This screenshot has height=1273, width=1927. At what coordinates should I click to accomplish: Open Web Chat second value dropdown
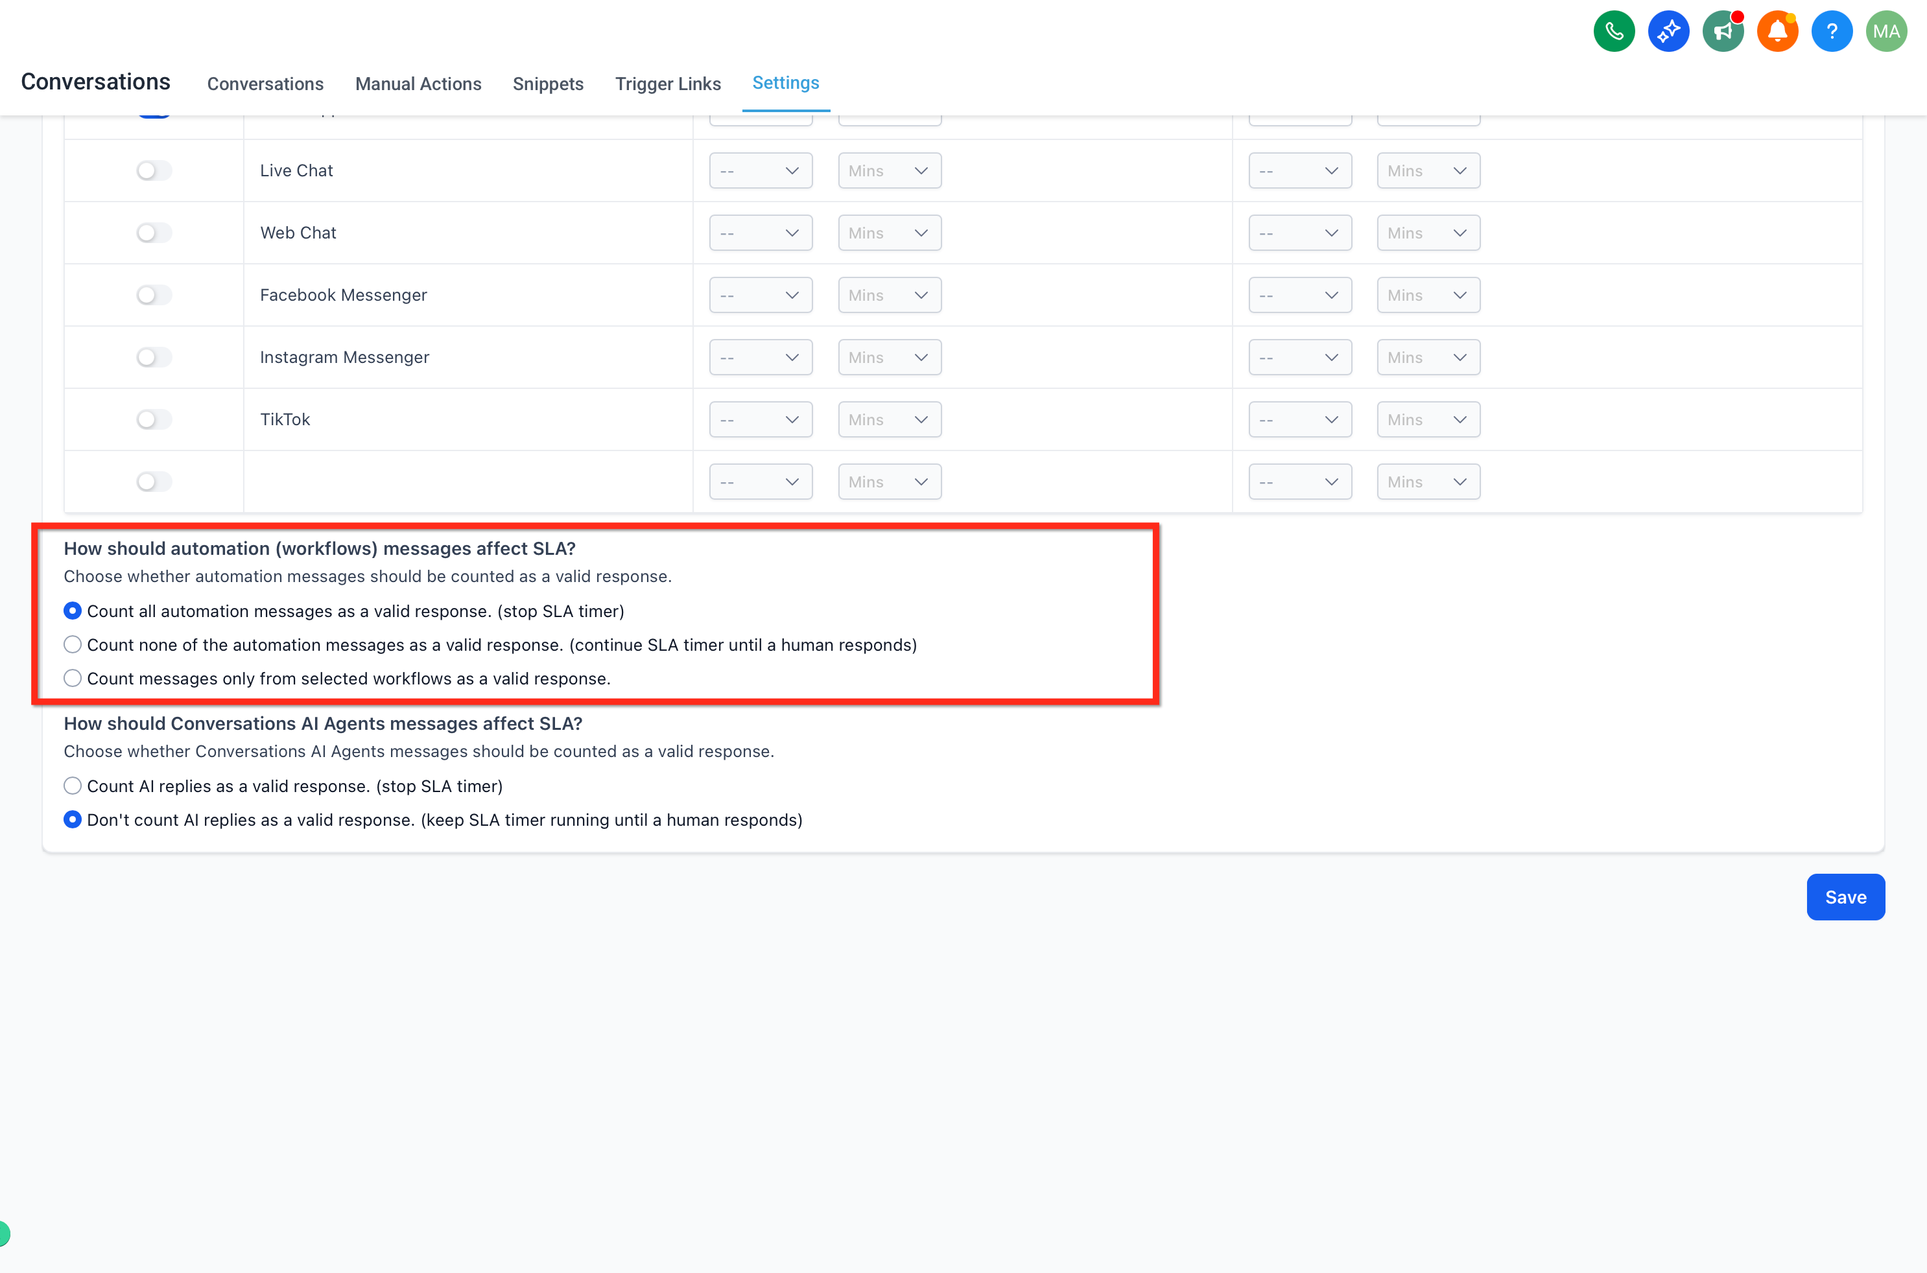(x=1299, y=233)
